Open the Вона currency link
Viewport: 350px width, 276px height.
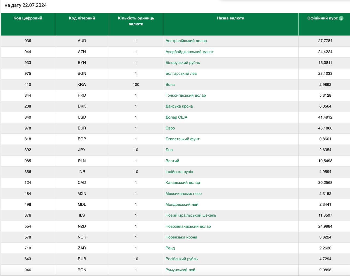coord(170,85)
